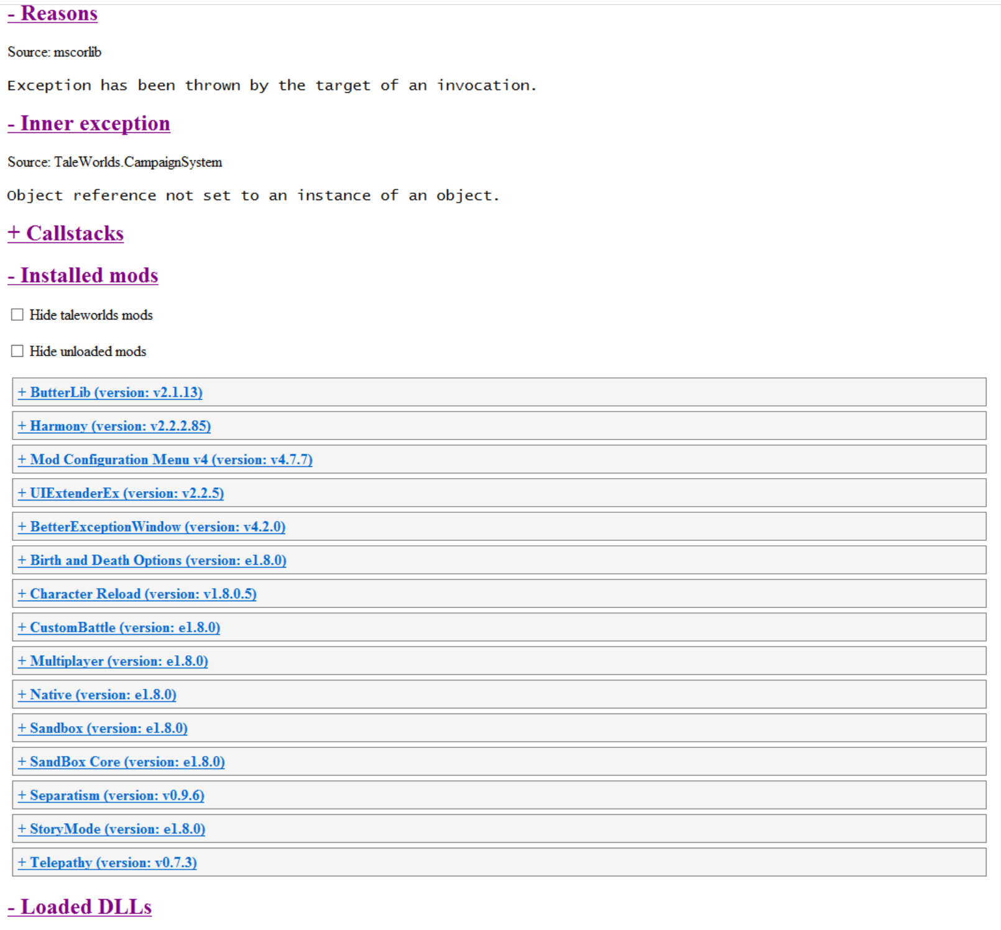Click 'Source: mscorlib' text
This screenshot has height=930, width=1001.
click(x=55, y=52)
